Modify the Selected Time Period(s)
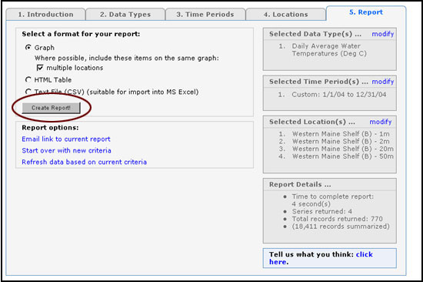 [383, 82]
